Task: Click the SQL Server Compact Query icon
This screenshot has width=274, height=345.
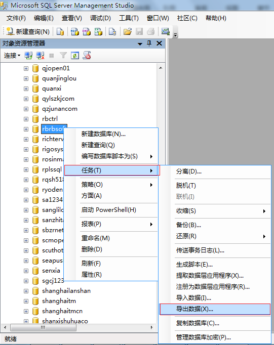Action: (x=112, y=32)
